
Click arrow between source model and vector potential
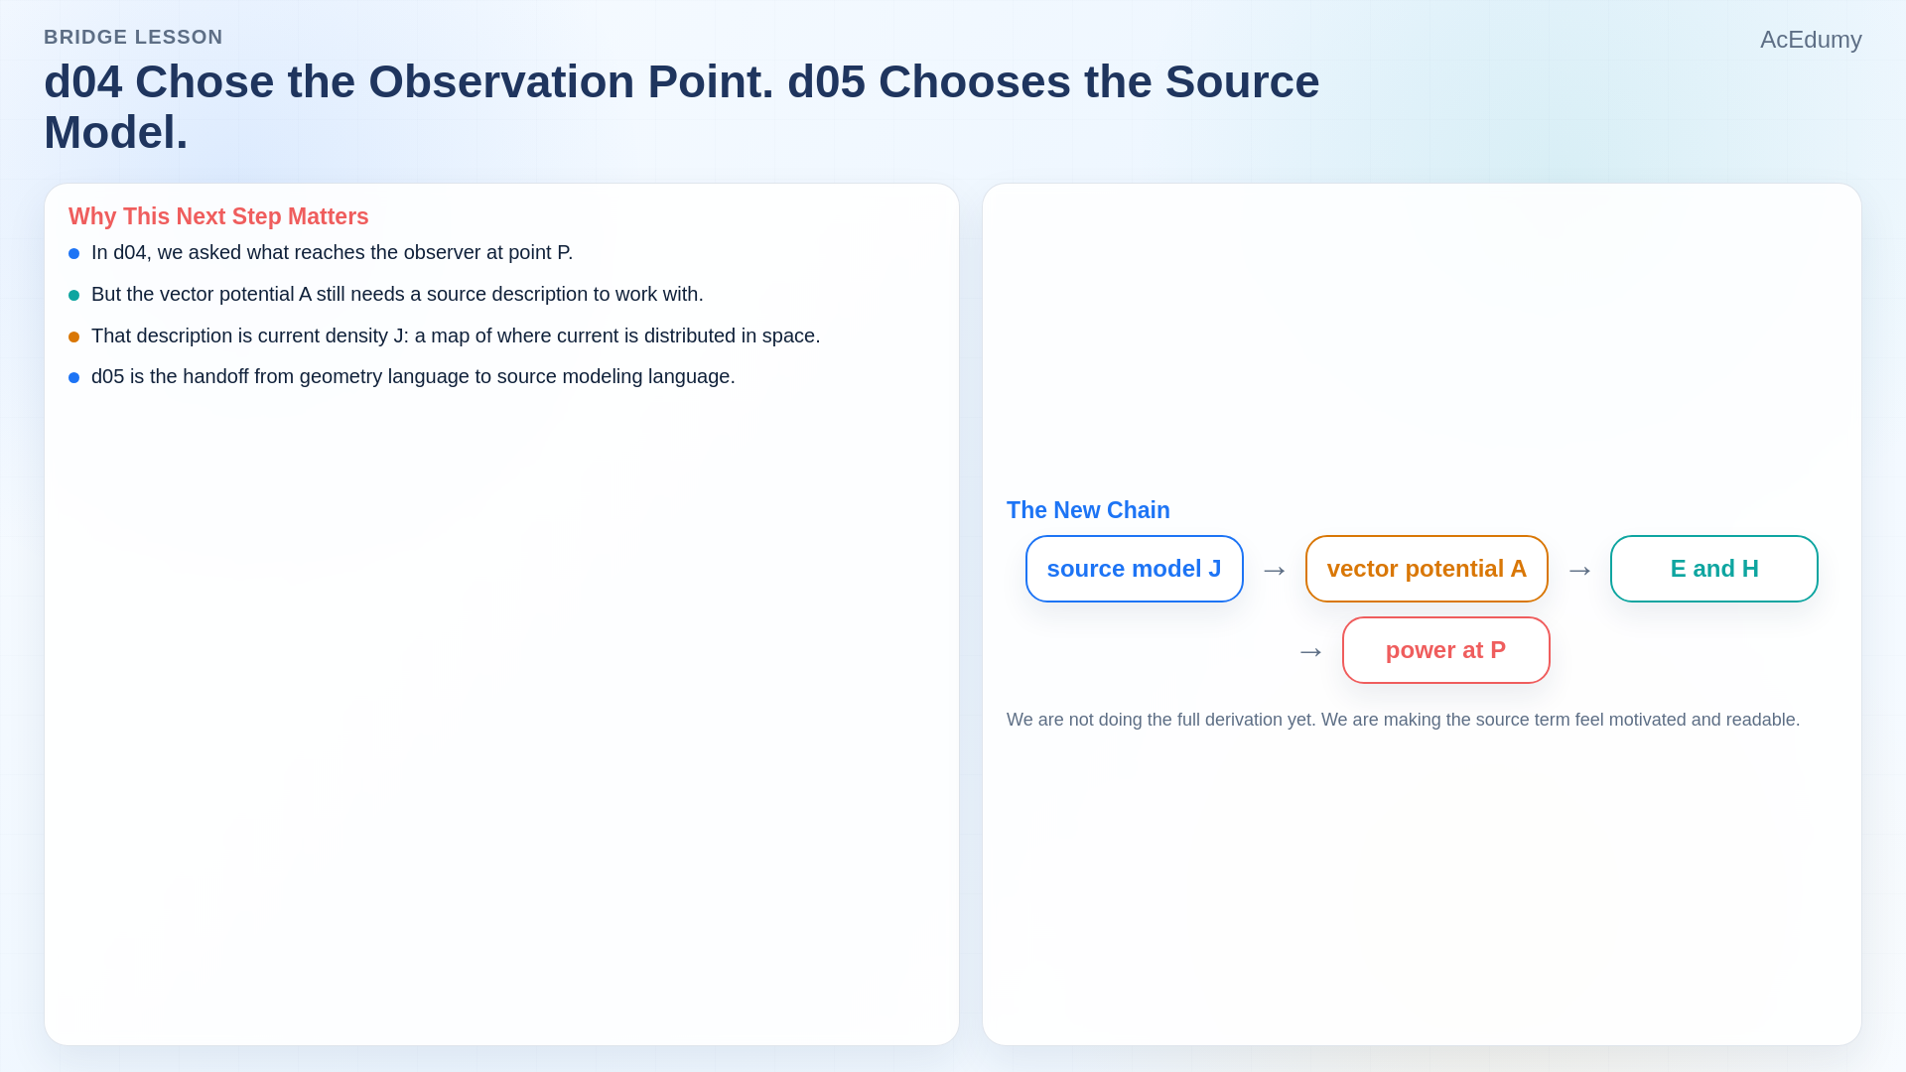click(x=1275, y=570)
